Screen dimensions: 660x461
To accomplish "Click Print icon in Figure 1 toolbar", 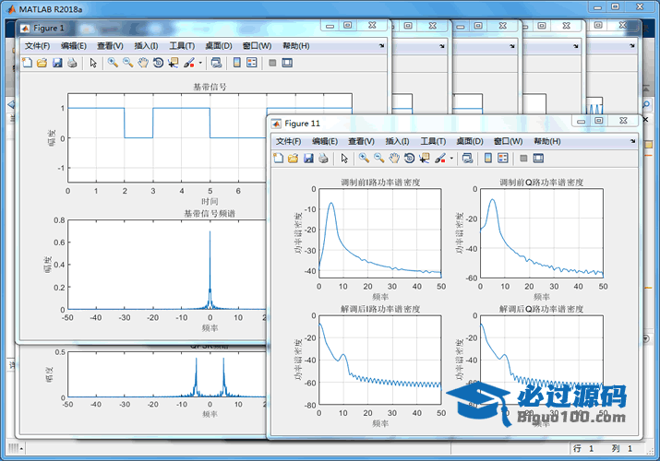I will [71, 63].
